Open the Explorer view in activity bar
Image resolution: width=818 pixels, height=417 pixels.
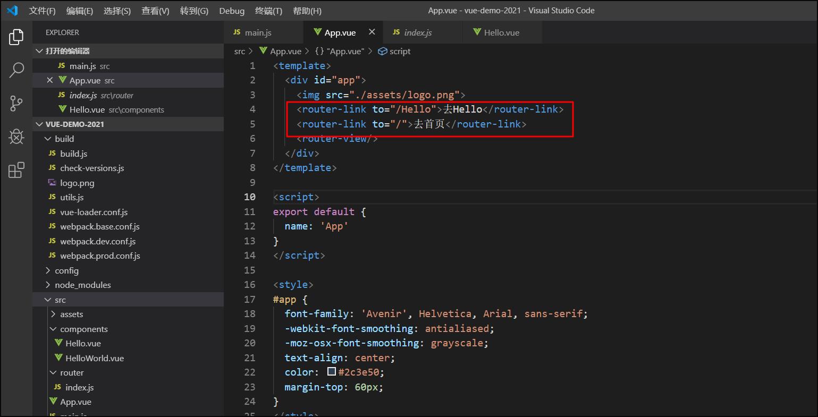16,37
